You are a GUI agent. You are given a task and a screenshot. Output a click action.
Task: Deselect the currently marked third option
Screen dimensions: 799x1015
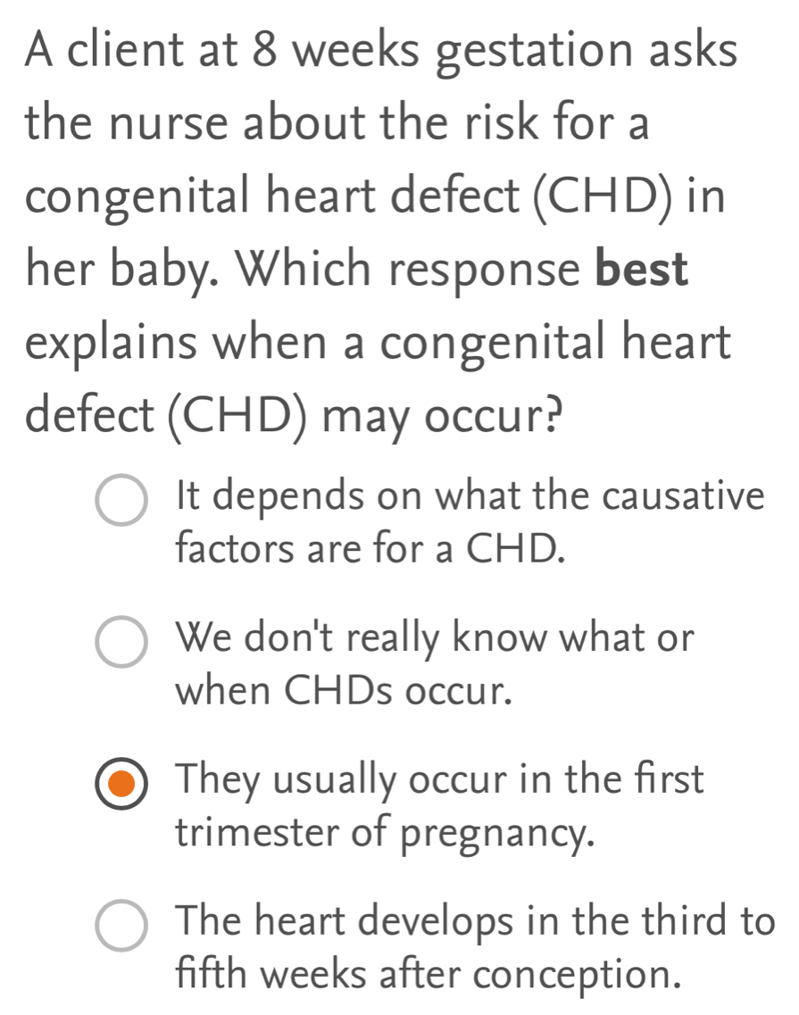coord(121,785)
